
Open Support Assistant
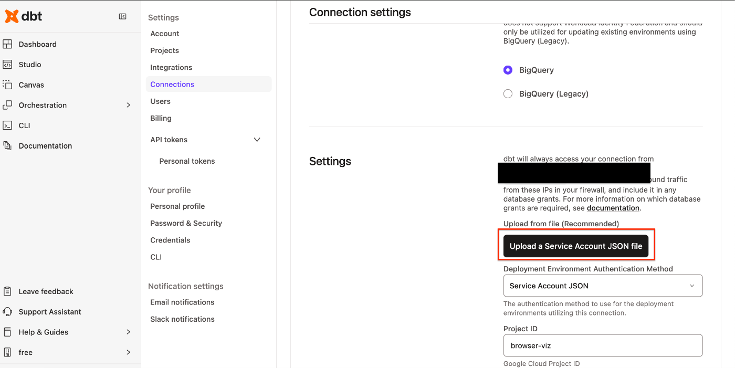pos(50,312)
